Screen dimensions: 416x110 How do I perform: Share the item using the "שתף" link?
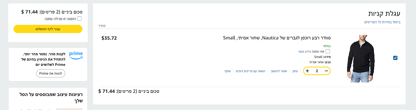[228, 71]
